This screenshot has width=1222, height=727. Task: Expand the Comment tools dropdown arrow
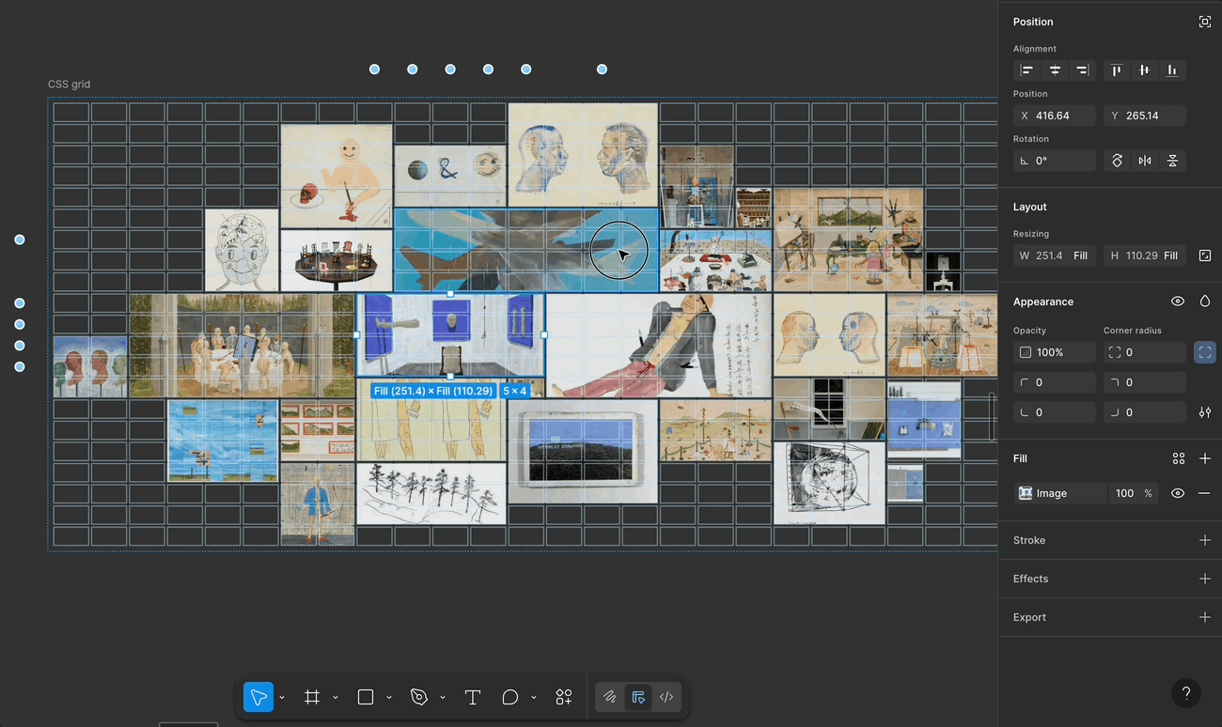pos(534,698)
